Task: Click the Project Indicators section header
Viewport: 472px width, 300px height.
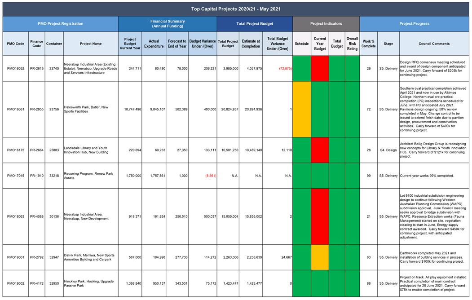Action: (x=326, y=24)
